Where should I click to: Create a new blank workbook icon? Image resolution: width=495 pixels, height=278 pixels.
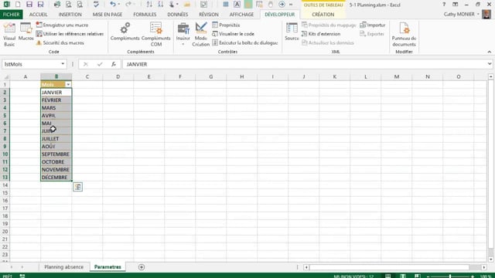[x=18, y=5]
